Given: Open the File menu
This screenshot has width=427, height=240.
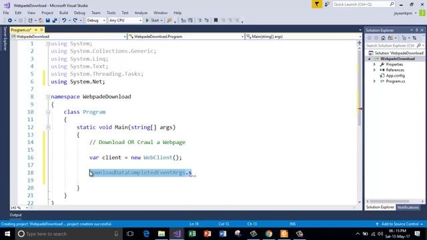Looking at the screenshot, I should click(6, 13).
